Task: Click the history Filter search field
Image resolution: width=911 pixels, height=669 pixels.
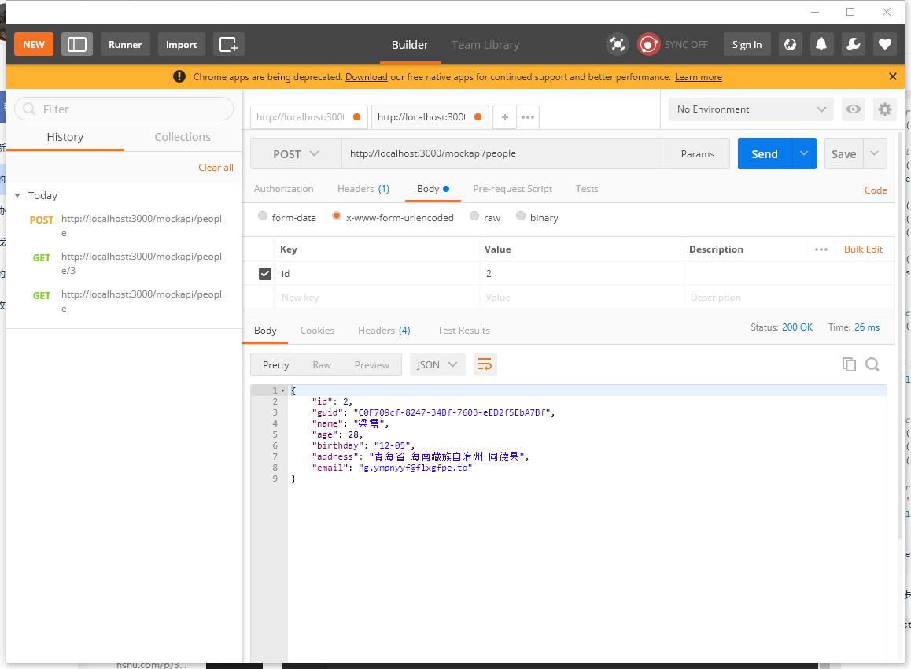Action: 124,109
